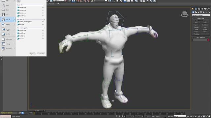Screen dimensions: 211x118
Task: Choose Manage from application menu
Action: click(x=8, y=44)
